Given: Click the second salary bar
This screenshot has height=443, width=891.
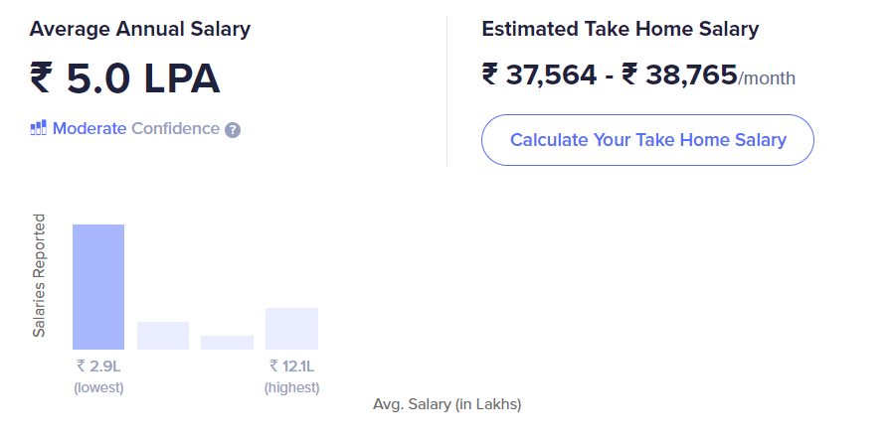Looking at the screenshot, I should tap(163, 336).
